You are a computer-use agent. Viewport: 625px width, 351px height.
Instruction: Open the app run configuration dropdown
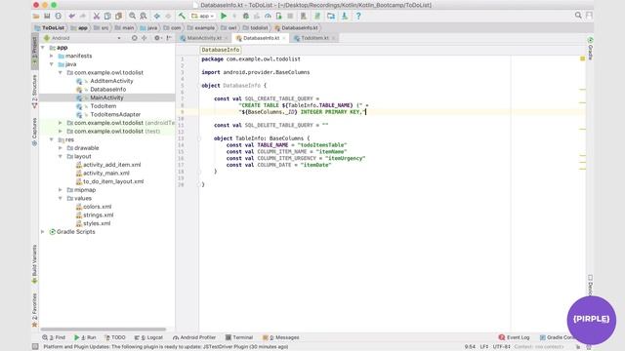coord(203,16)
